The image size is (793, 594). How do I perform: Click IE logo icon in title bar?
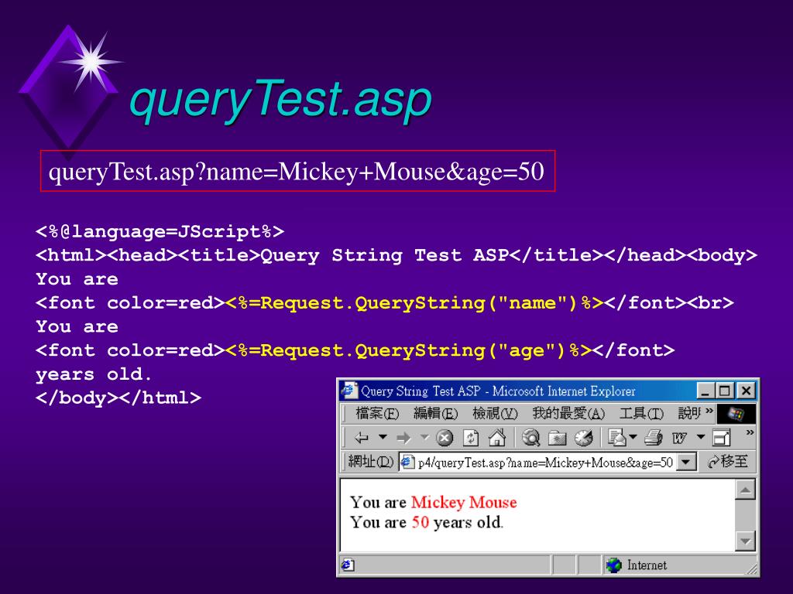click(349, 391)
